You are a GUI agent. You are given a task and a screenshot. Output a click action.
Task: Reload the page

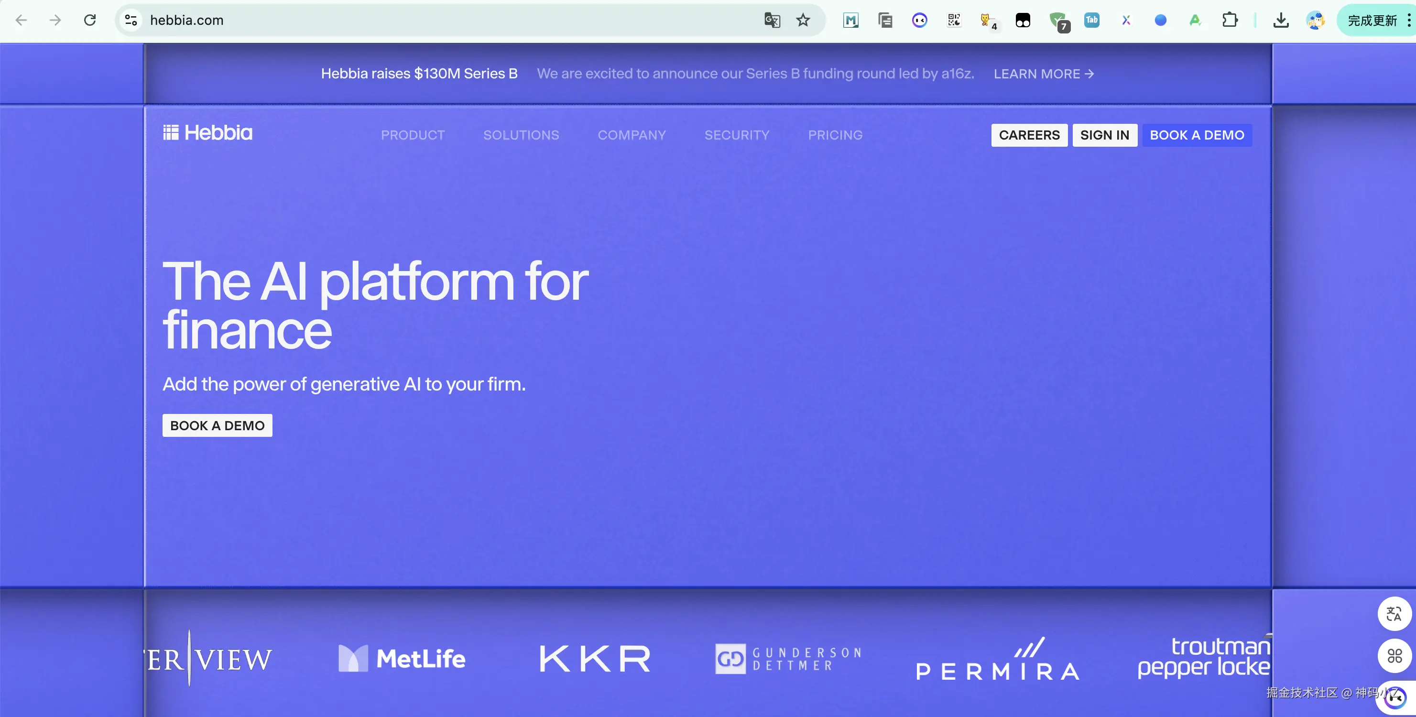pos(89,21)
